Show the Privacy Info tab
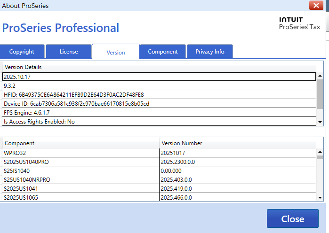The image size is (329, 233). [210, 52]
